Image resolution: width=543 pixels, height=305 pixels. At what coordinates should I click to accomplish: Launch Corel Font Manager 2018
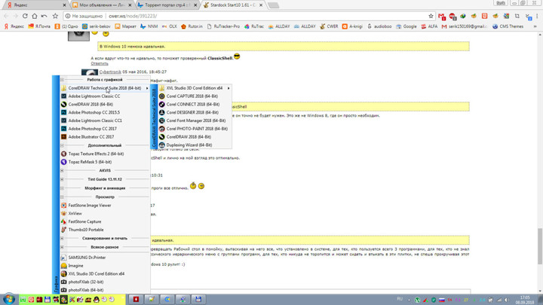195,120
